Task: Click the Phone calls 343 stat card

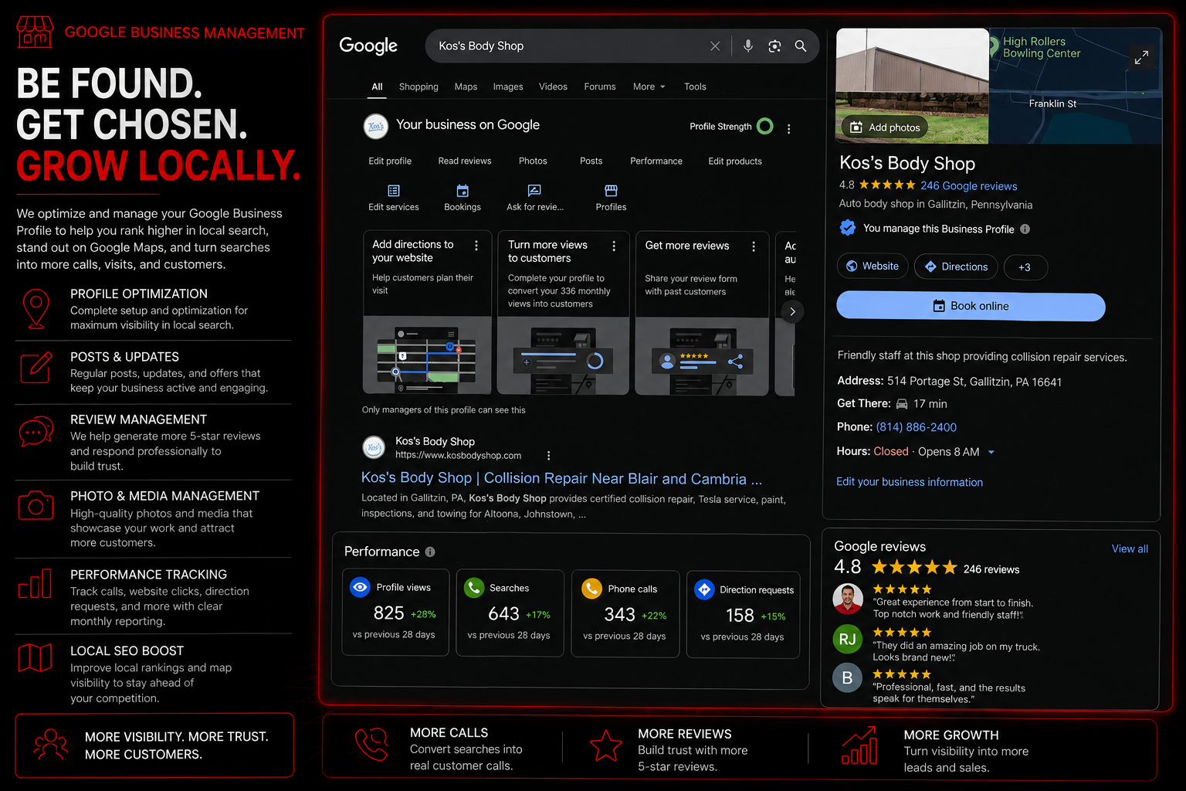Action: click(x=625, y=614)
